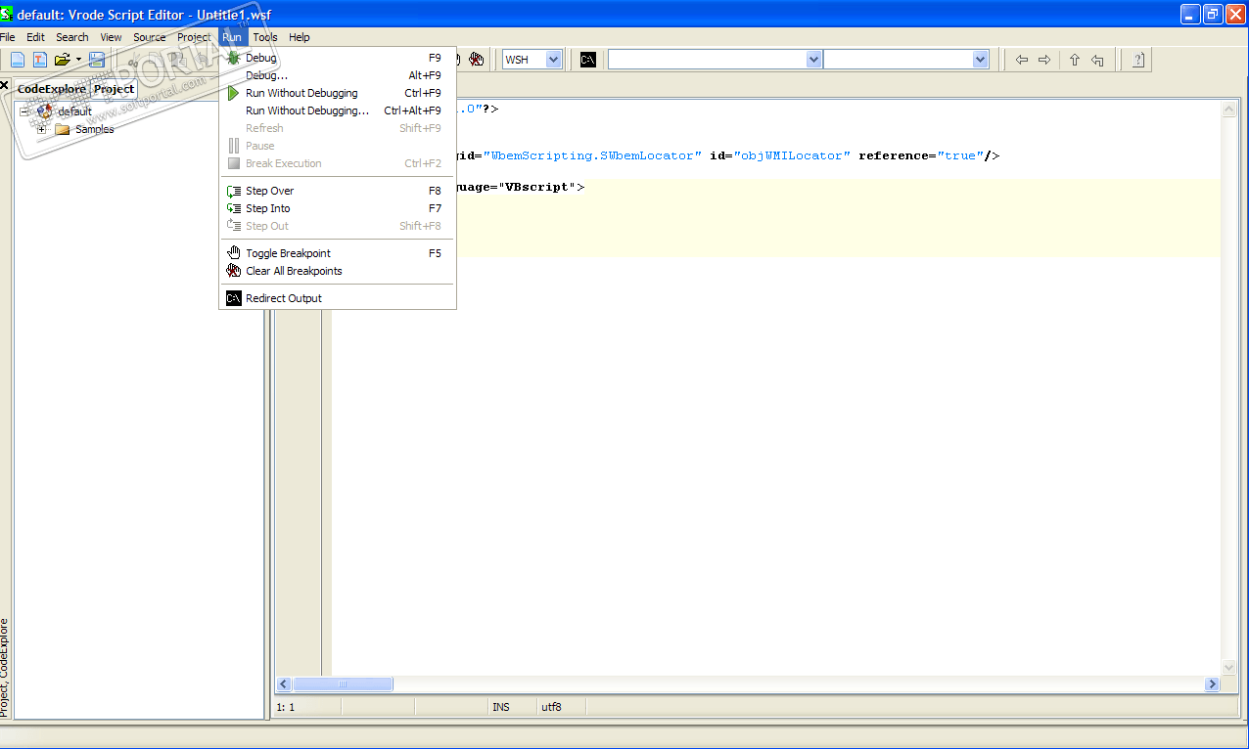Choose Toggle Breakpoint from the Run menu
1249x749 pixels.
tap(338, 253)
